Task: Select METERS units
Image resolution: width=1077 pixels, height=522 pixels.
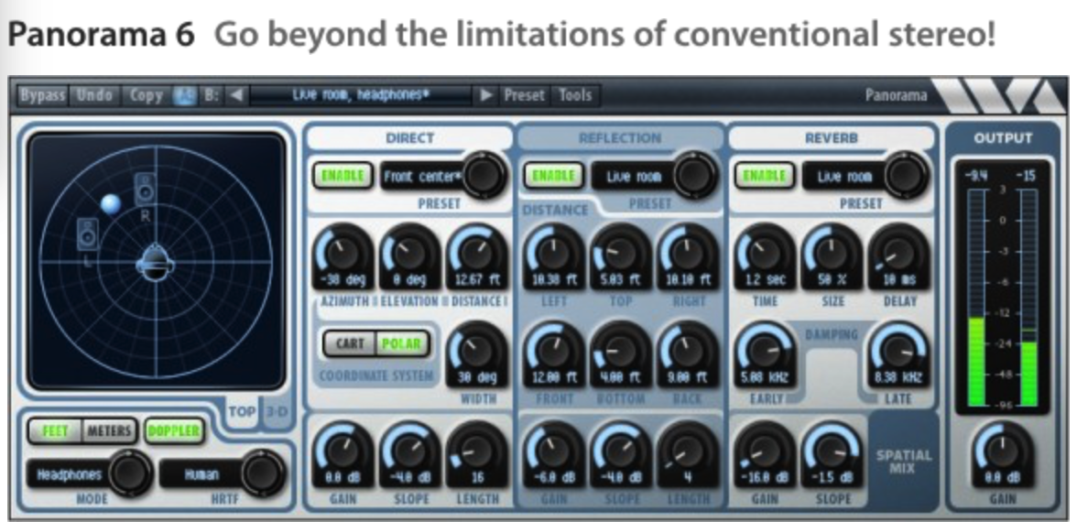Action: (109, 431)
